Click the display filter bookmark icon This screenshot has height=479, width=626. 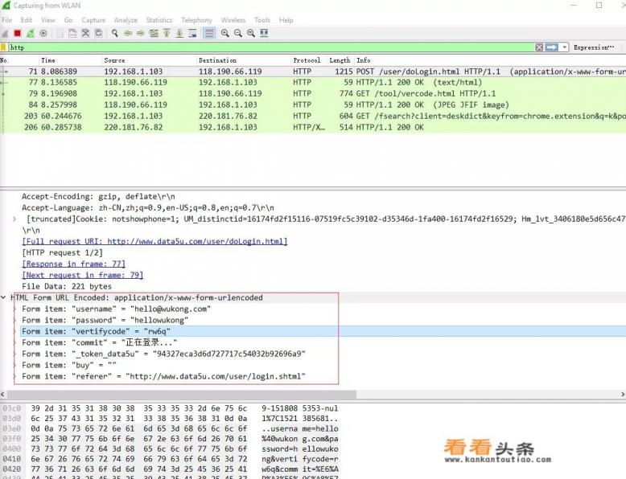5,47
